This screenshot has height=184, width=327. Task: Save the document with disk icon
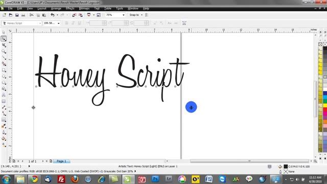click(17, 15)
